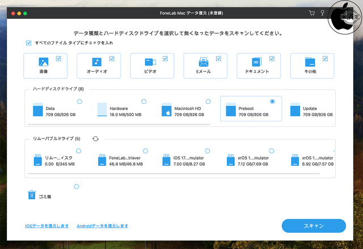Select the Data drive radio button
The width and height of the screenshot is (363, 249).
(79, 101)
